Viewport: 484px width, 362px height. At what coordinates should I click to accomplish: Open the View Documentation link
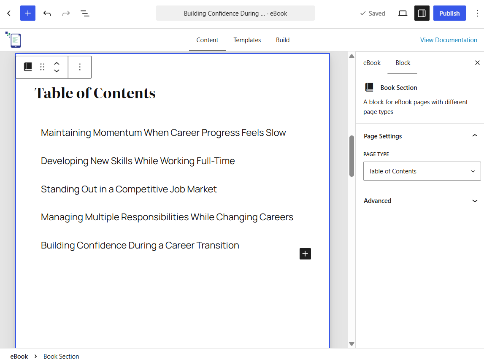pos(449,40)
